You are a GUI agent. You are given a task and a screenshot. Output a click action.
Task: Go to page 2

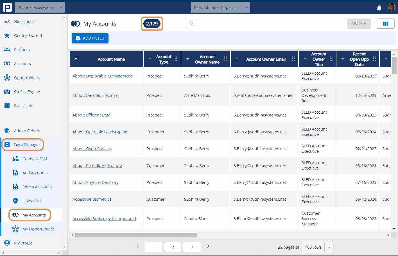(173, 247)
